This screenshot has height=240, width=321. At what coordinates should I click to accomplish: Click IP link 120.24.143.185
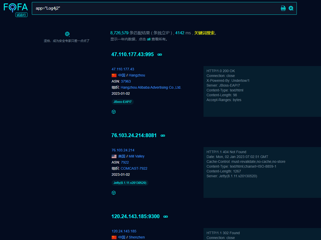124,231
